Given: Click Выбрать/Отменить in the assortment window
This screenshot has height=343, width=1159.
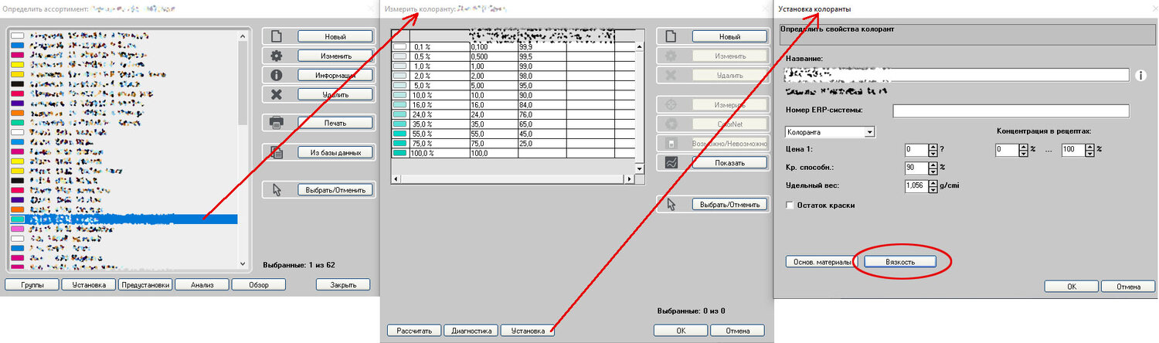Looking at the screenshot, I should tap(335, 189).
